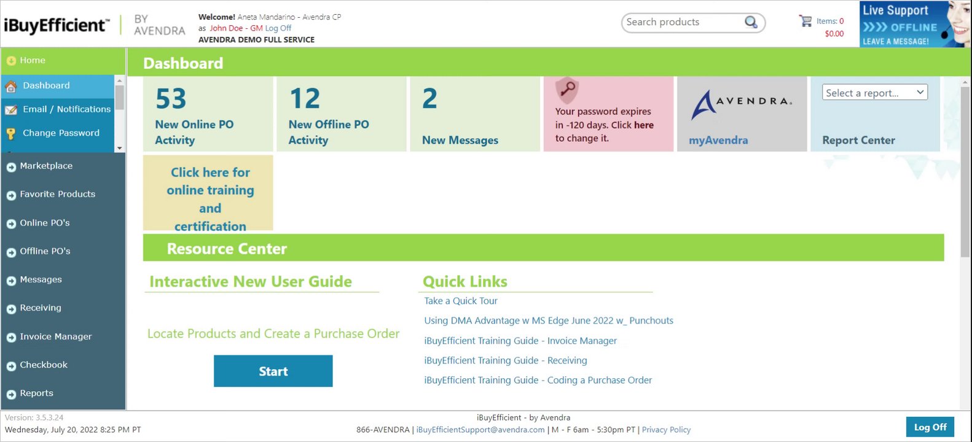Open Training Guide - Receiving link

[506, 360]
